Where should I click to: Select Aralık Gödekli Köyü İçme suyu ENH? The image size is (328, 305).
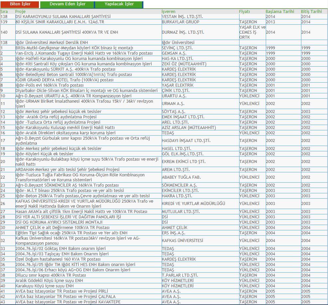coord(88,281)
